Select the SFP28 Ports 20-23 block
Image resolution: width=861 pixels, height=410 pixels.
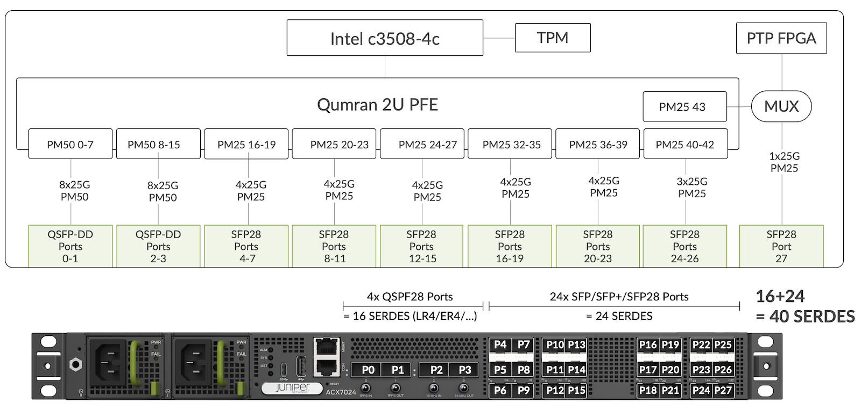[597, 246]
